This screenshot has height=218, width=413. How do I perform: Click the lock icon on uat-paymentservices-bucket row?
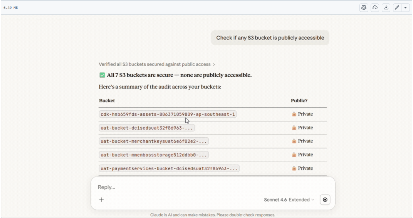tap(294, 168)
